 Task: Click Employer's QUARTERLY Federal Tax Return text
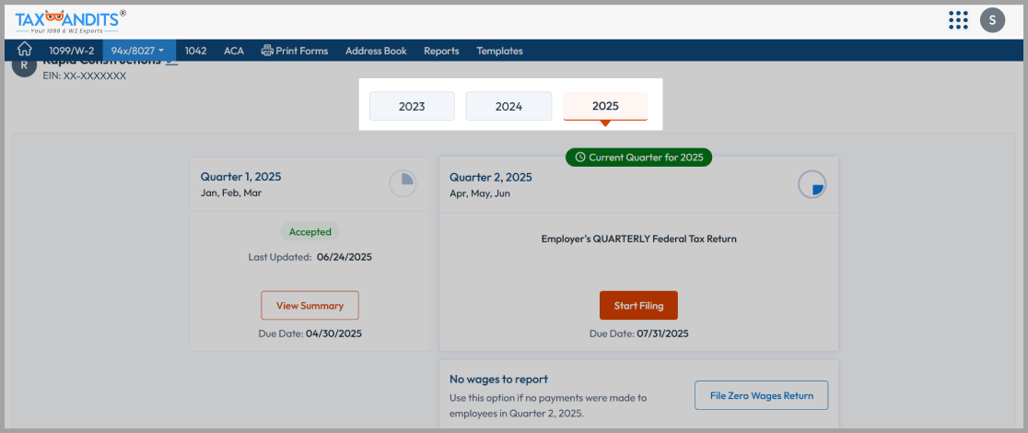coord(638,239)
